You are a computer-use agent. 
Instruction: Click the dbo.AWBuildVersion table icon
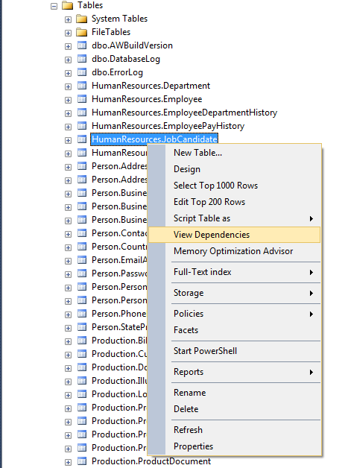click(x=82, y=45)
